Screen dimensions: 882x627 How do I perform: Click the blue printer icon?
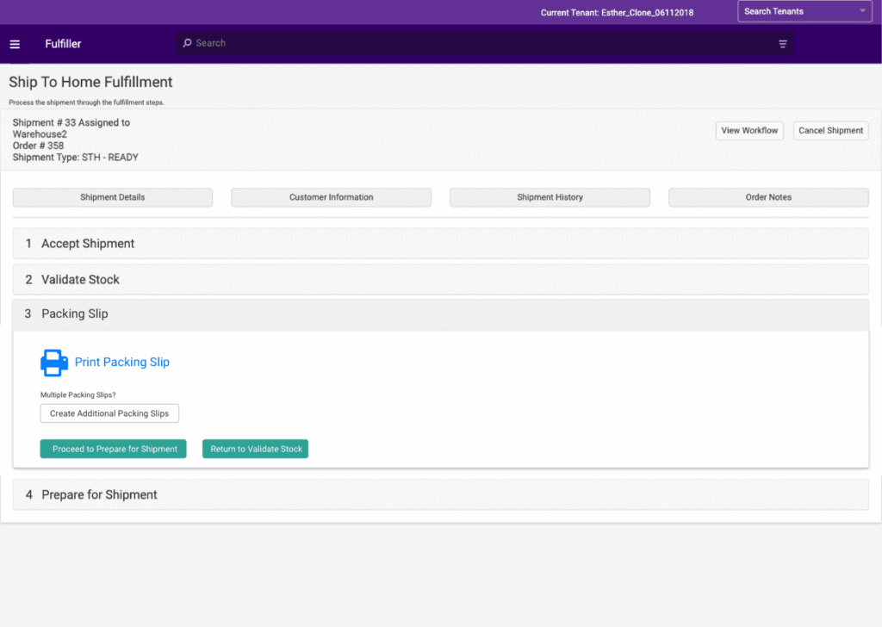(54, 363)
